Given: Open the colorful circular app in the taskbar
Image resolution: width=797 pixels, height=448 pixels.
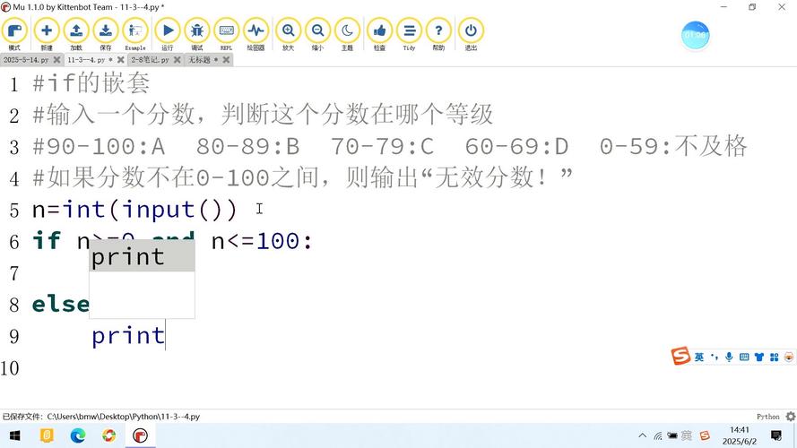Looking at the screenshot, I should click(108, 435).
